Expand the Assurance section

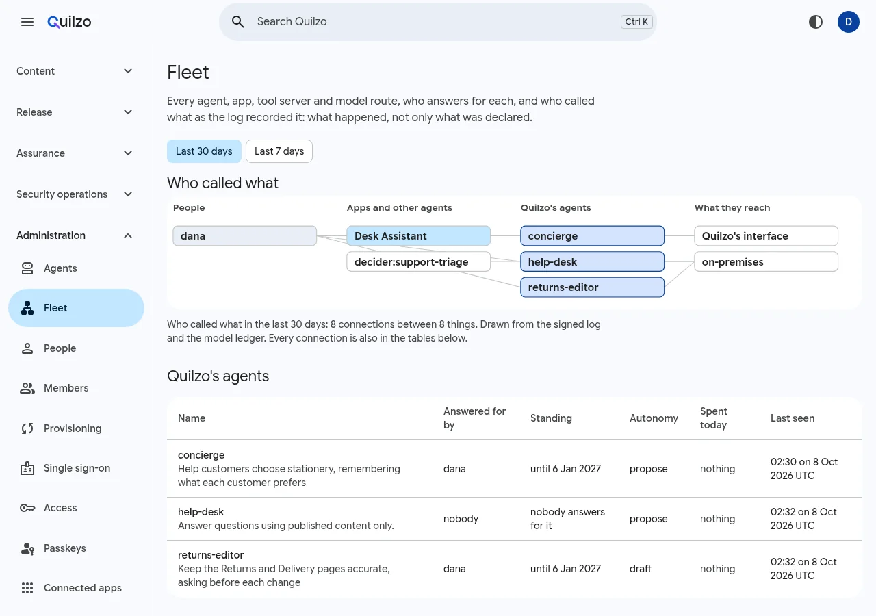[76, 153]
